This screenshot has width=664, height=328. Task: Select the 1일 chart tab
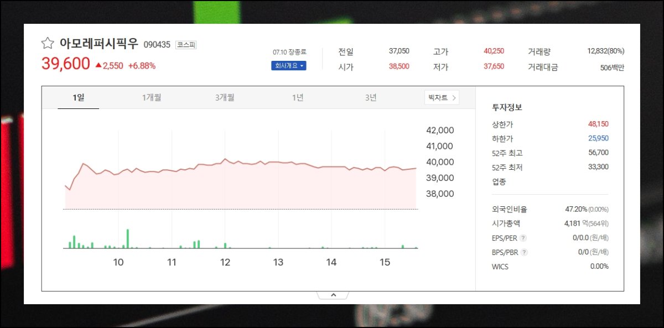coord(79,98)
